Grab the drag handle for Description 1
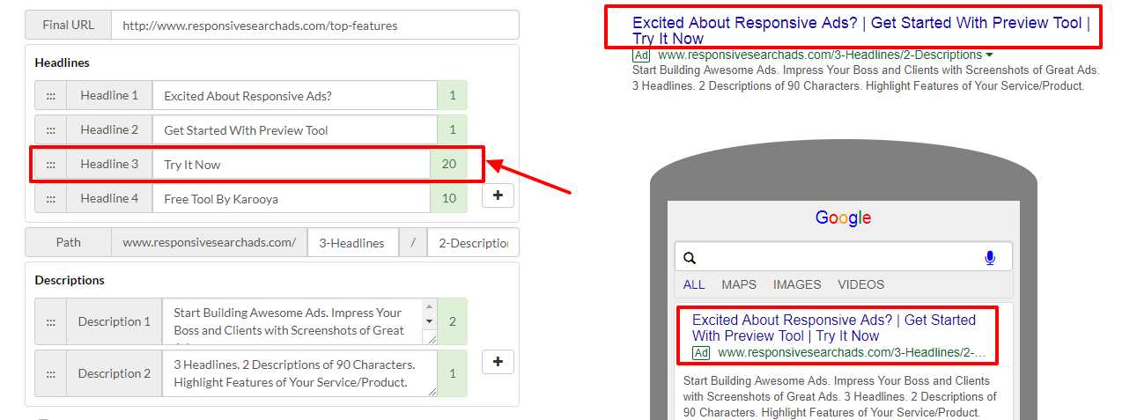Screen dimensions: 1137x420 (50, 321)
